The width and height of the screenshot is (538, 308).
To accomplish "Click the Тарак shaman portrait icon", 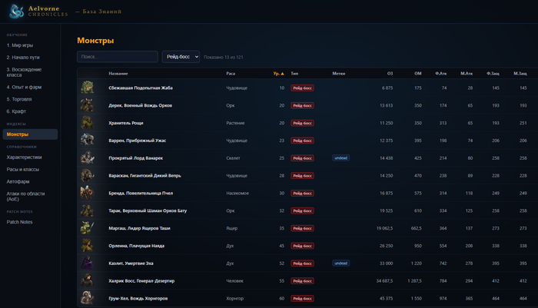I will tap(87, 210).
